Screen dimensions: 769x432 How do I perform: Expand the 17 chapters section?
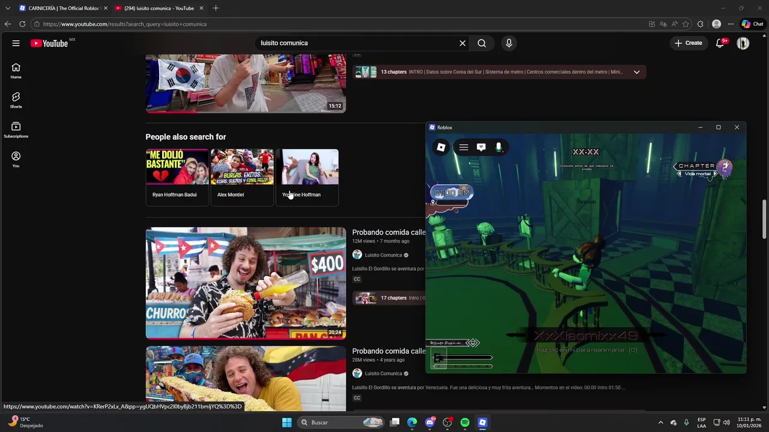tap(389, 298)
